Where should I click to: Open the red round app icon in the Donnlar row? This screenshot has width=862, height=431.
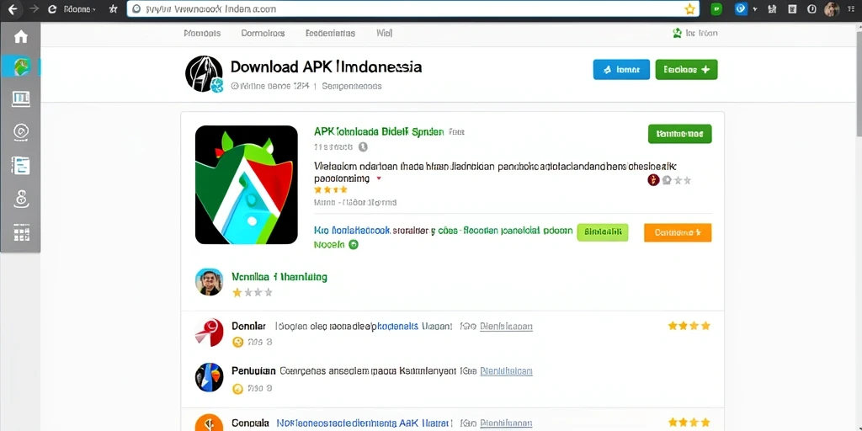coord(209,332)
